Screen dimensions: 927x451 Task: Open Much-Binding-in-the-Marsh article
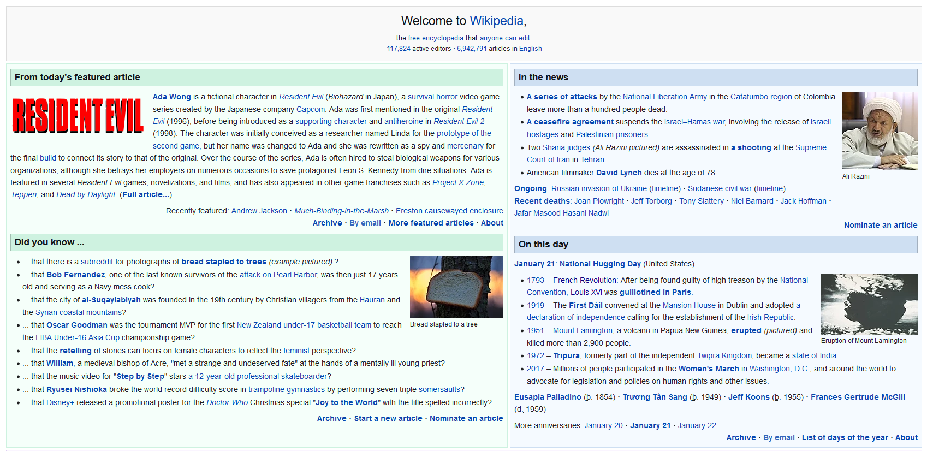(341, 211)
